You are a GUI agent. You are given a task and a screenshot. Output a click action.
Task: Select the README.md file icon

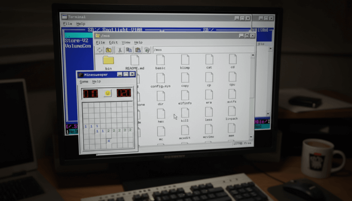coord(135,60)
